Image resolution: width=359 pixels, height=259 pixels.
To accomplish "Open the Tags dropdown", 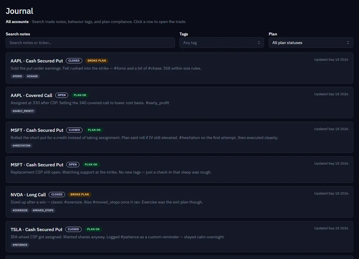I will 221,43.
